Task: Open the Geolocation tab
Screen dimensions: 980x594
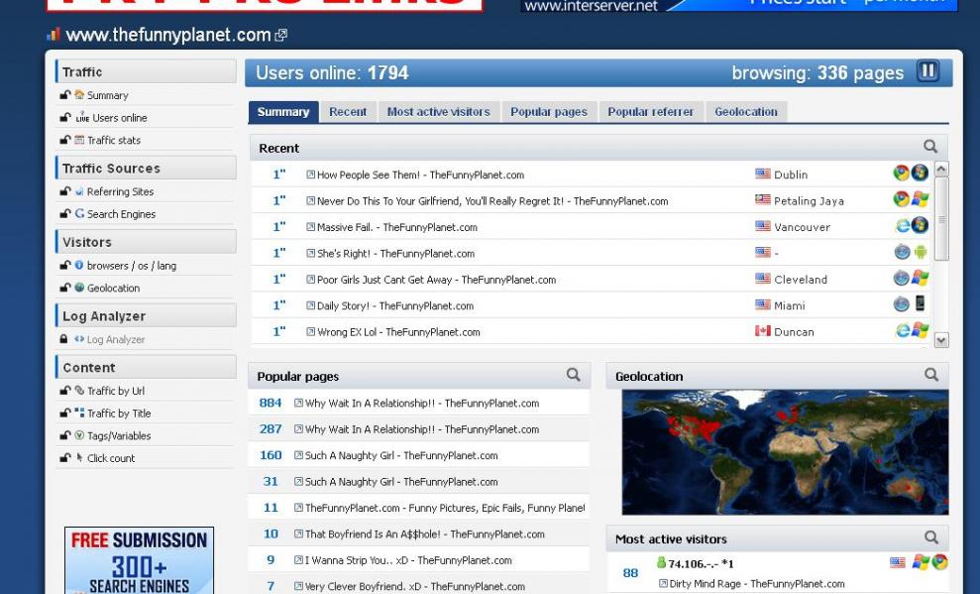Action: coord(746,112)
